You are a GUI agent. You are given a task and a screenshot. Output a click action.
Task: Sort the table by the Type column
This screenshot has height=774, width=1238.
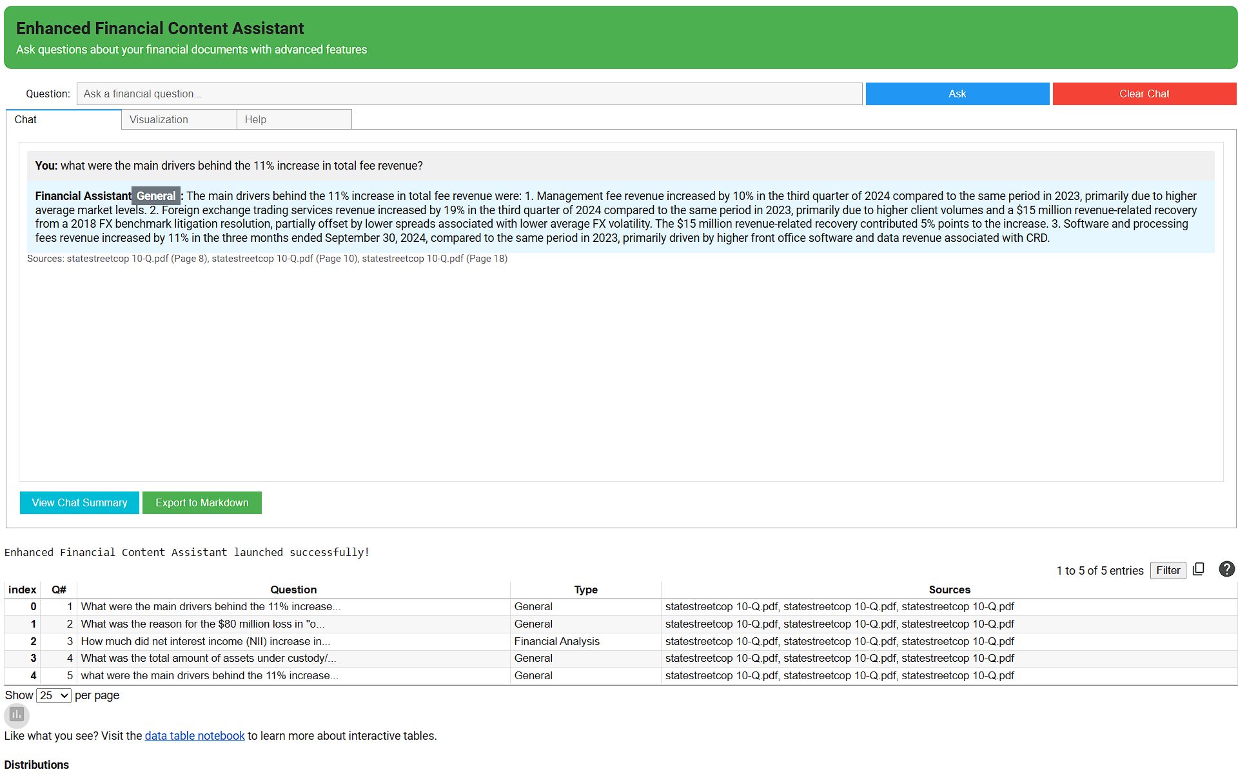point(585,590)
